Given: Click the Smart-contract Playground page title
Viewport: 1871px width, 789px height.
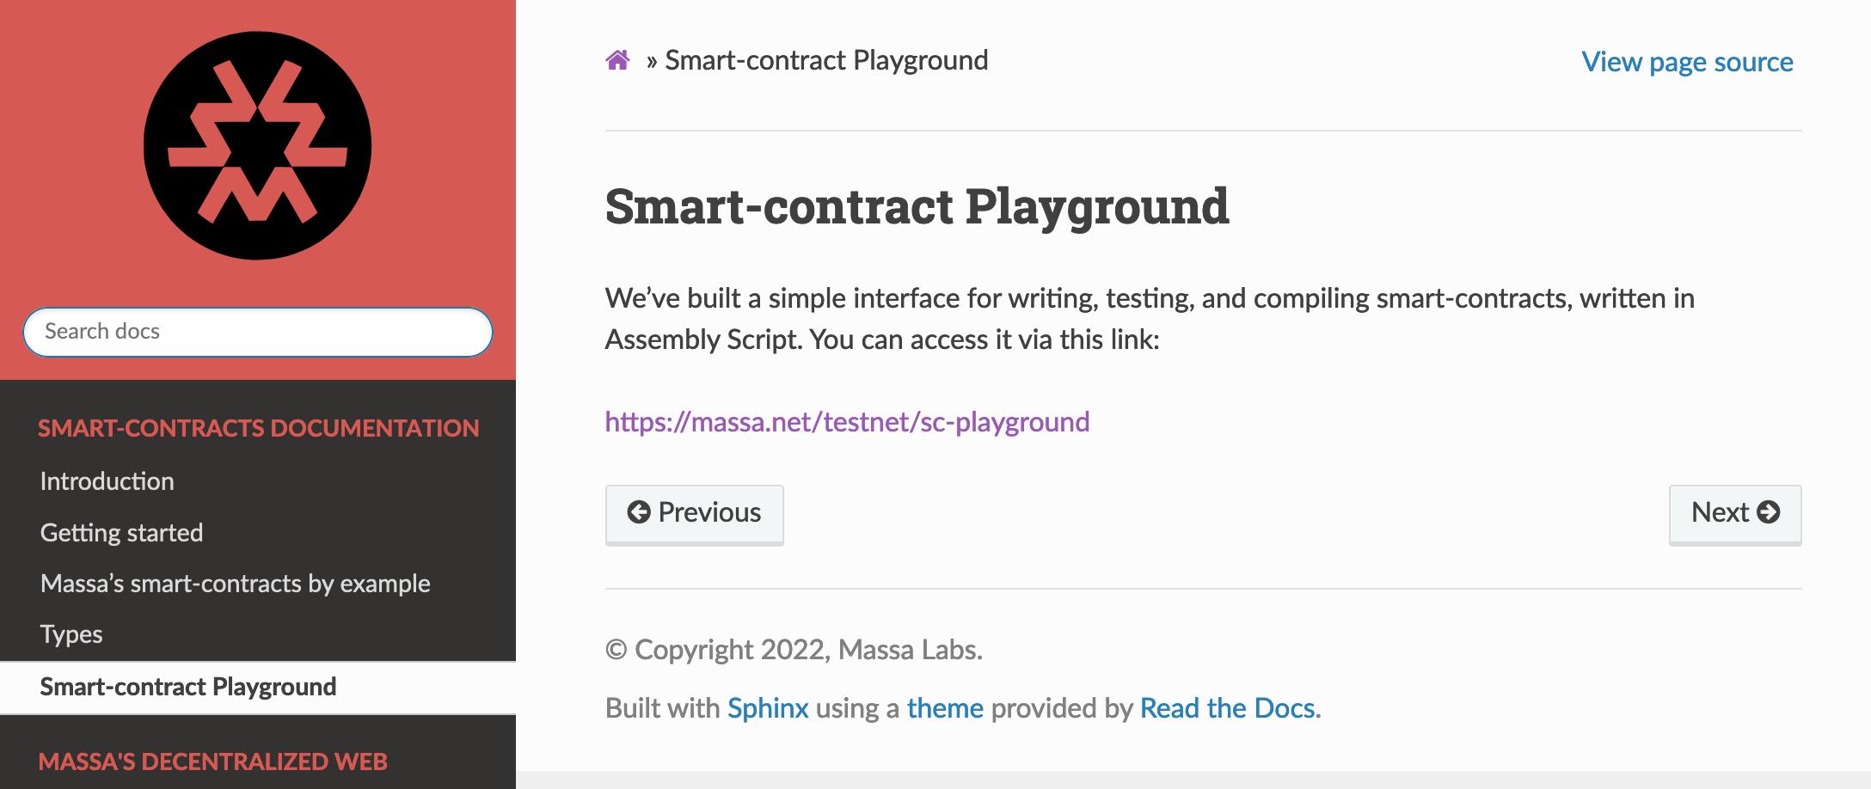Looking at the screenshot, I should tap(917, 207).
